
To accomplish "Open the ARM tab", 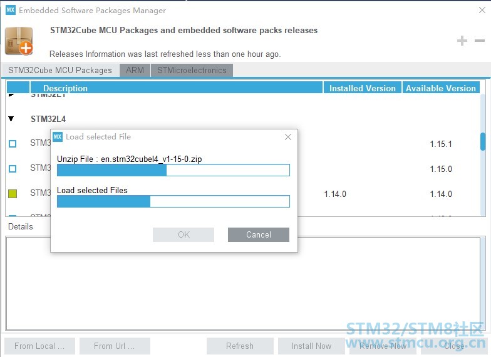I will pos(135,70).
